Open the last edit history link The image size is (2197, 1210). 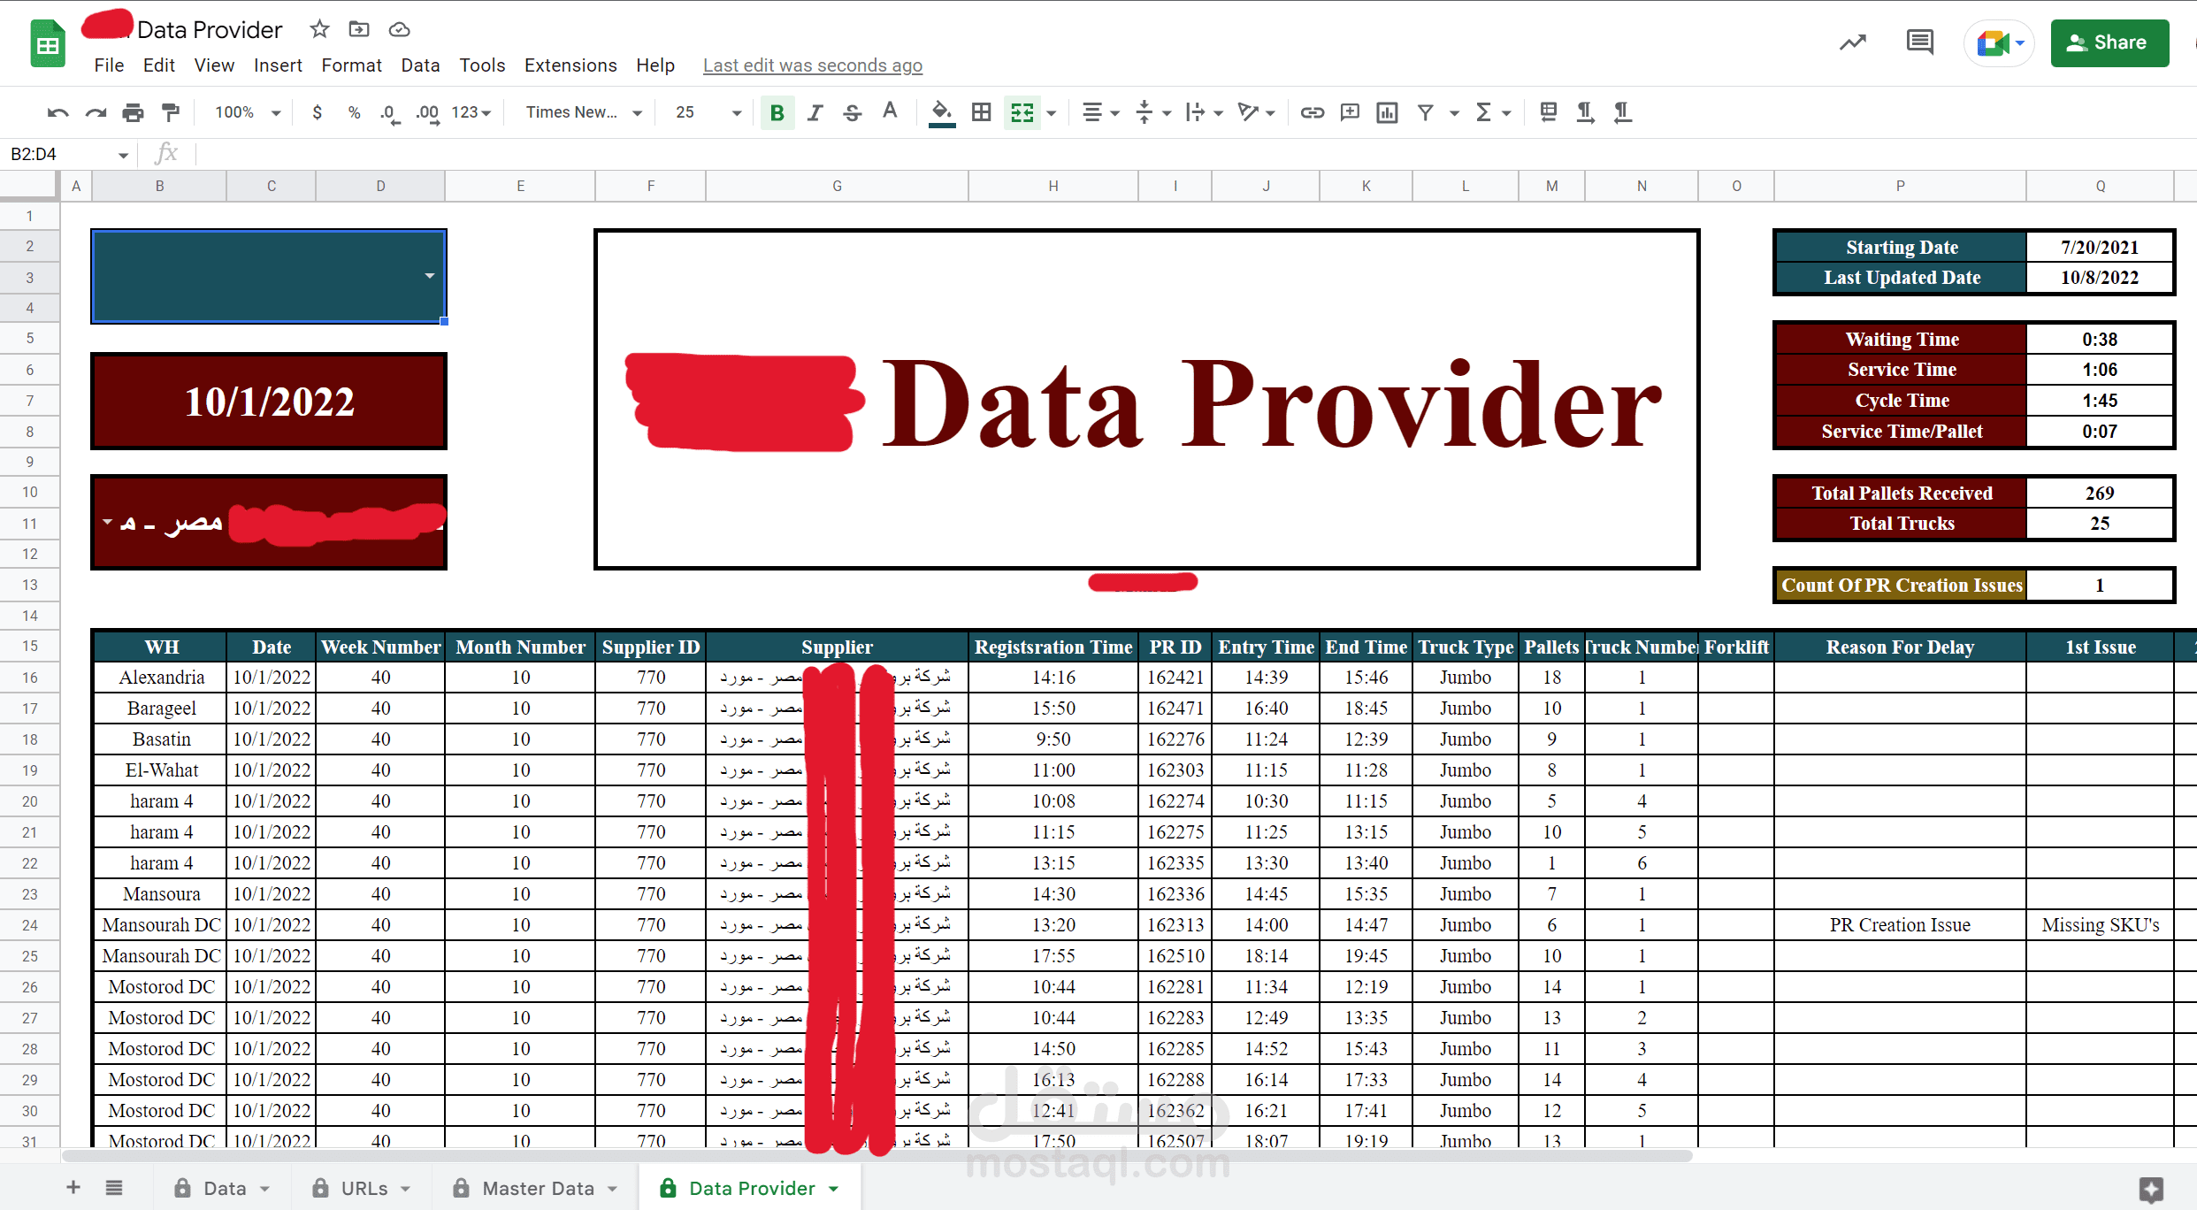812,65
